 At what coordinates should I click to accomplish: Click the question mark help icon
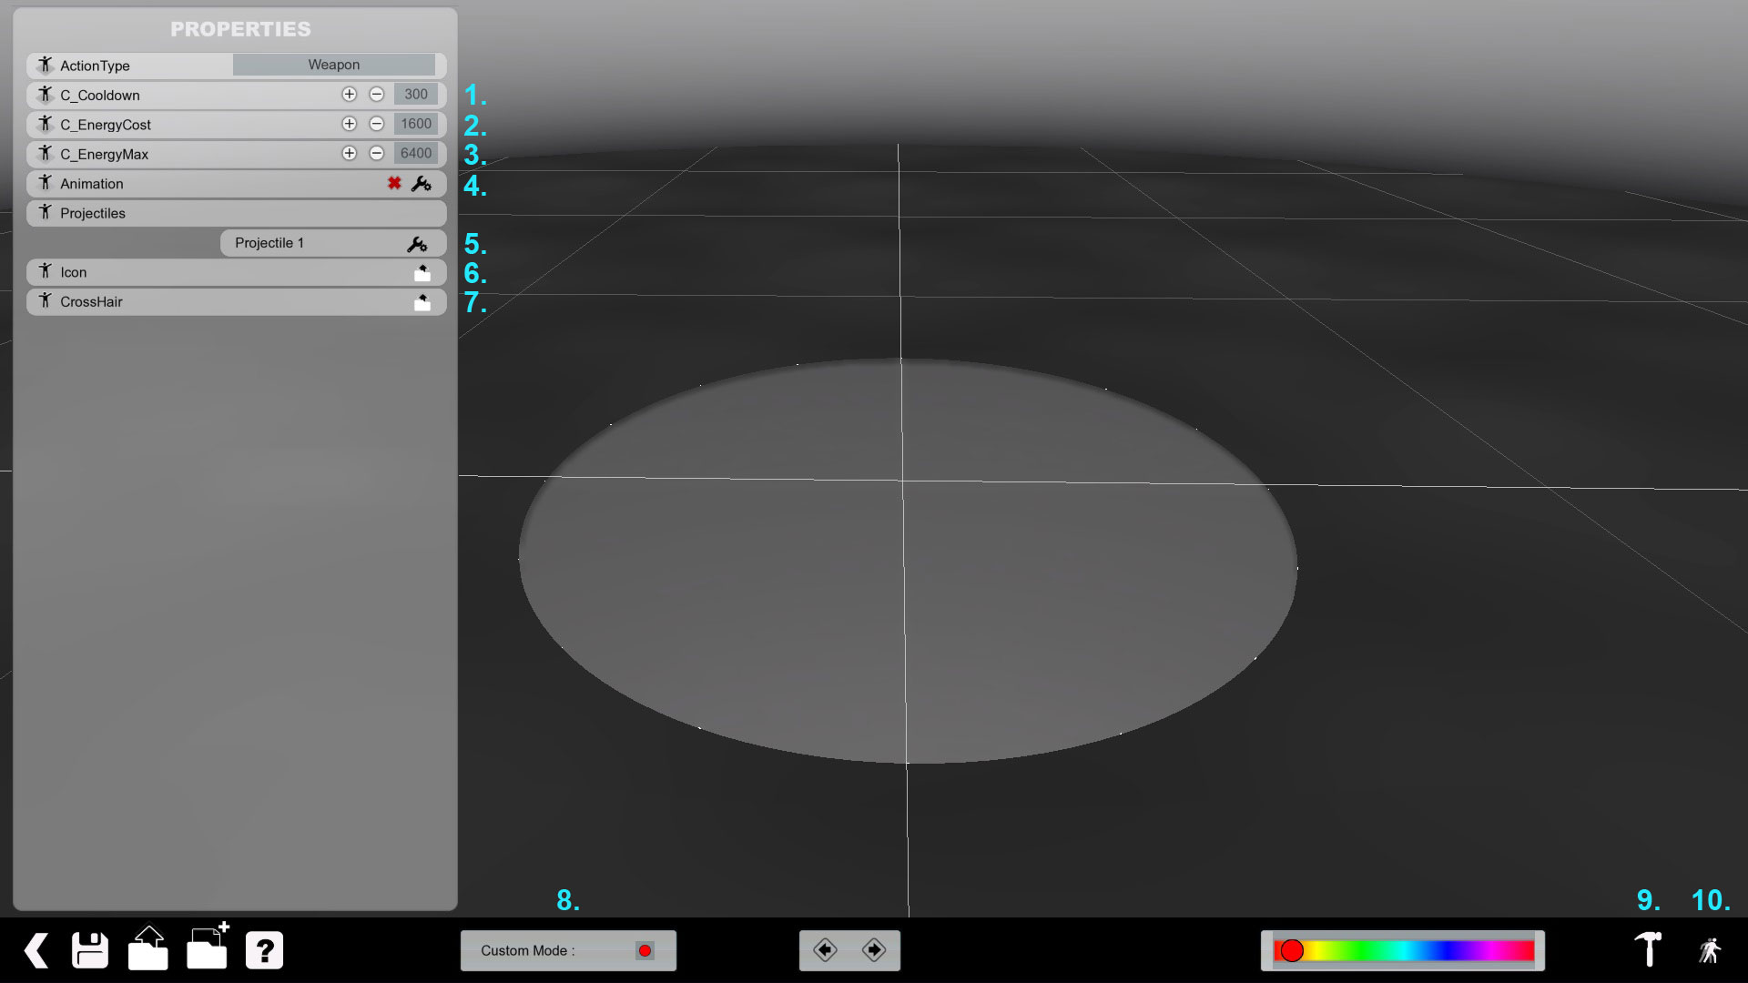pos(264,949)
